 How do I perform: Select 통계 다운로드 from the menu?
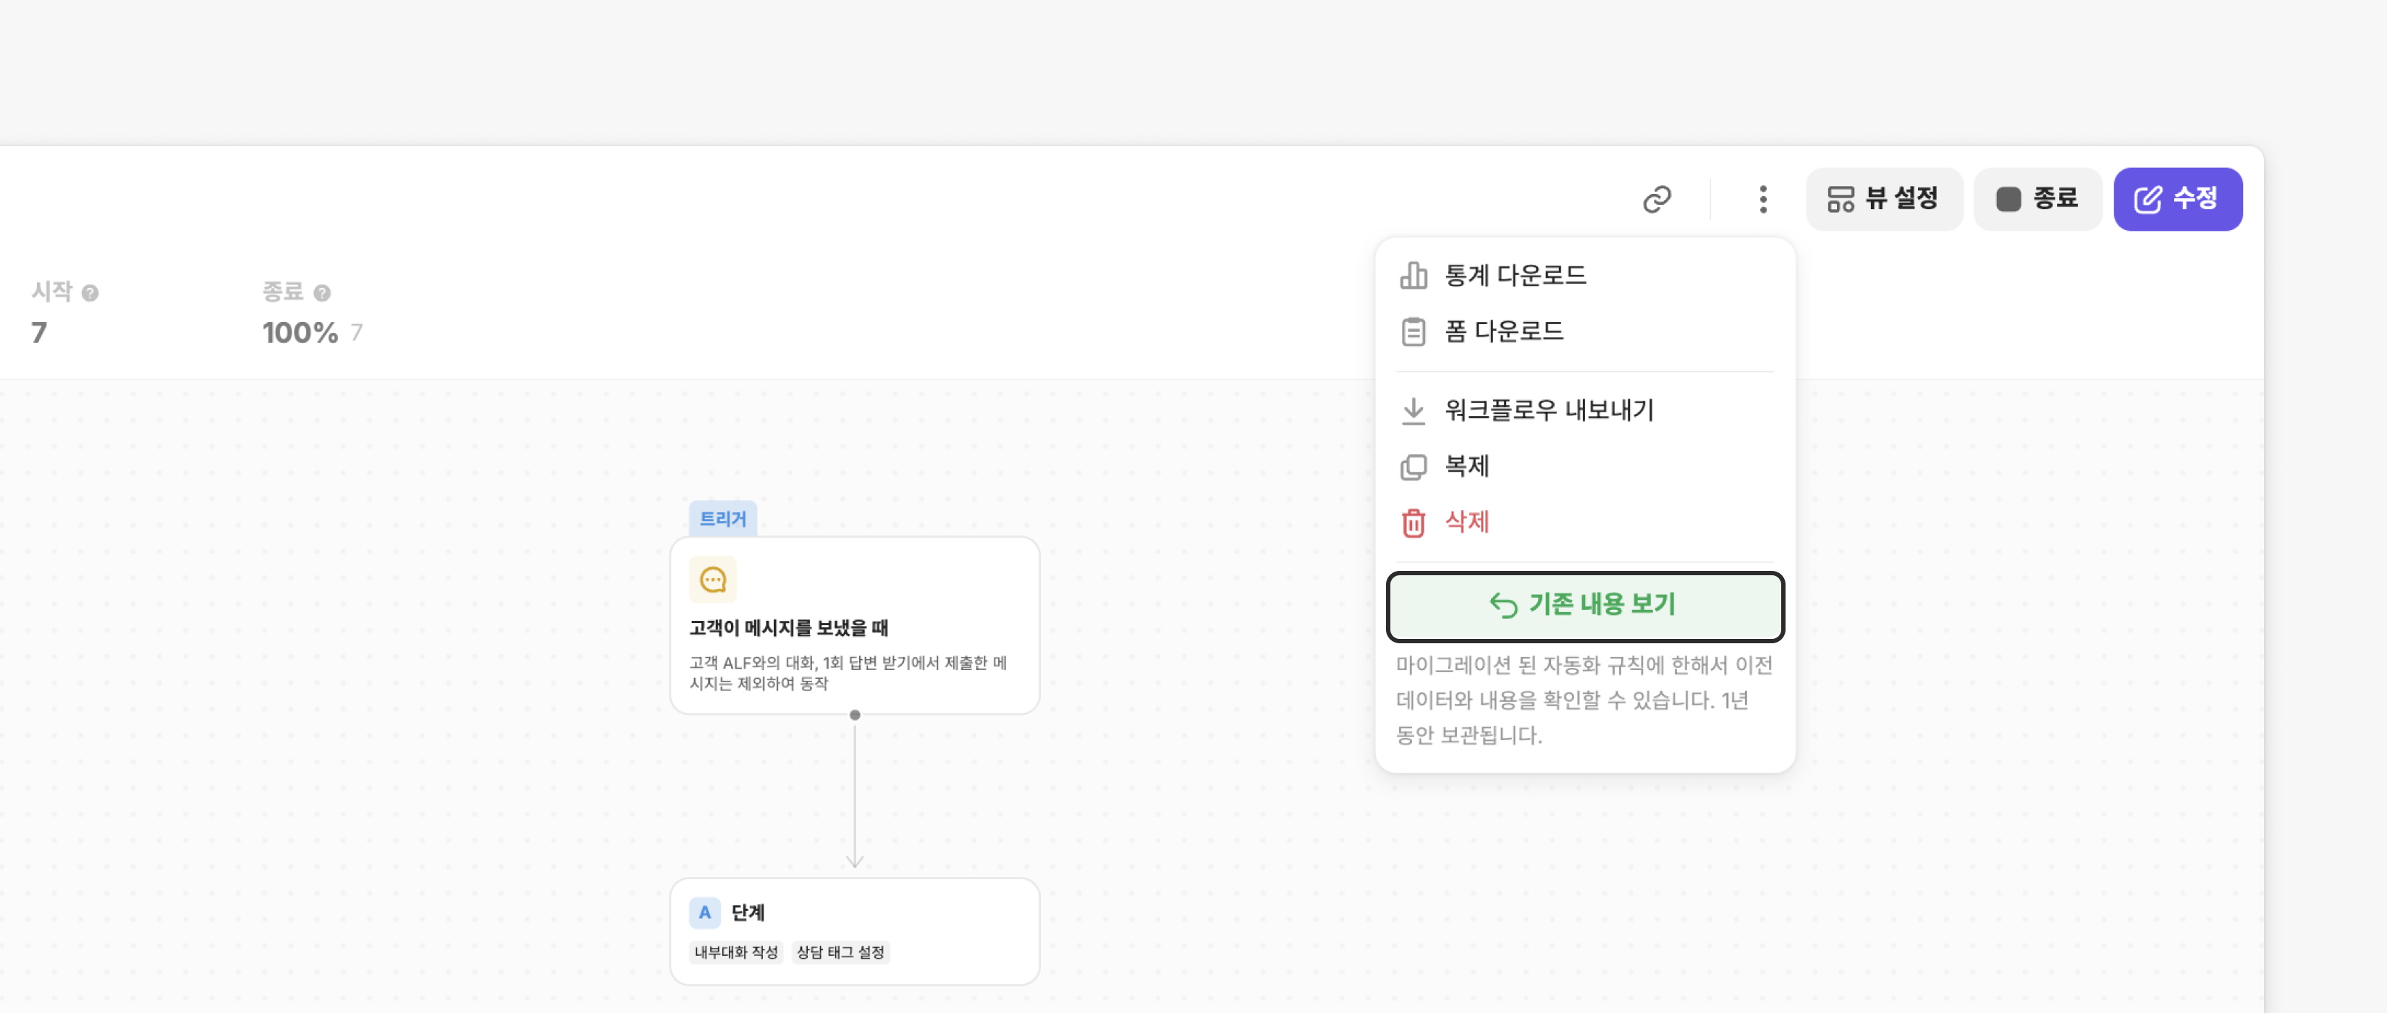1514,275
